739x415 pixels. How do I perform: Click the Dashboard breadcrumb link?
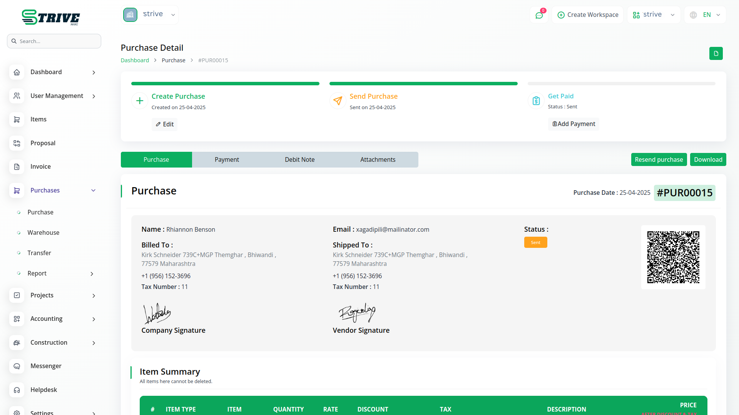(135, 60)
